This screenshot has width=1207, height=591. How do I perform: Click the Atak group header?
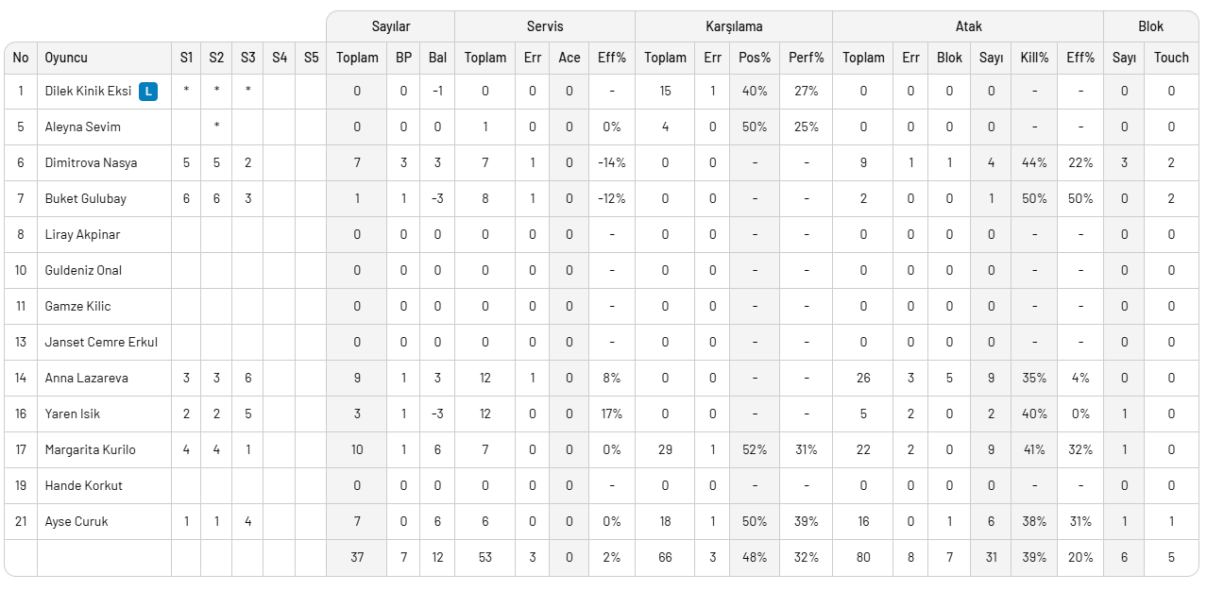(x=968, y=26)
